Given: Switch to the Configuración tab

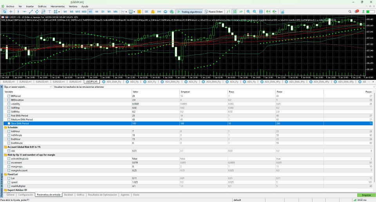Looking at the screenshot, I should pos(25,195).
